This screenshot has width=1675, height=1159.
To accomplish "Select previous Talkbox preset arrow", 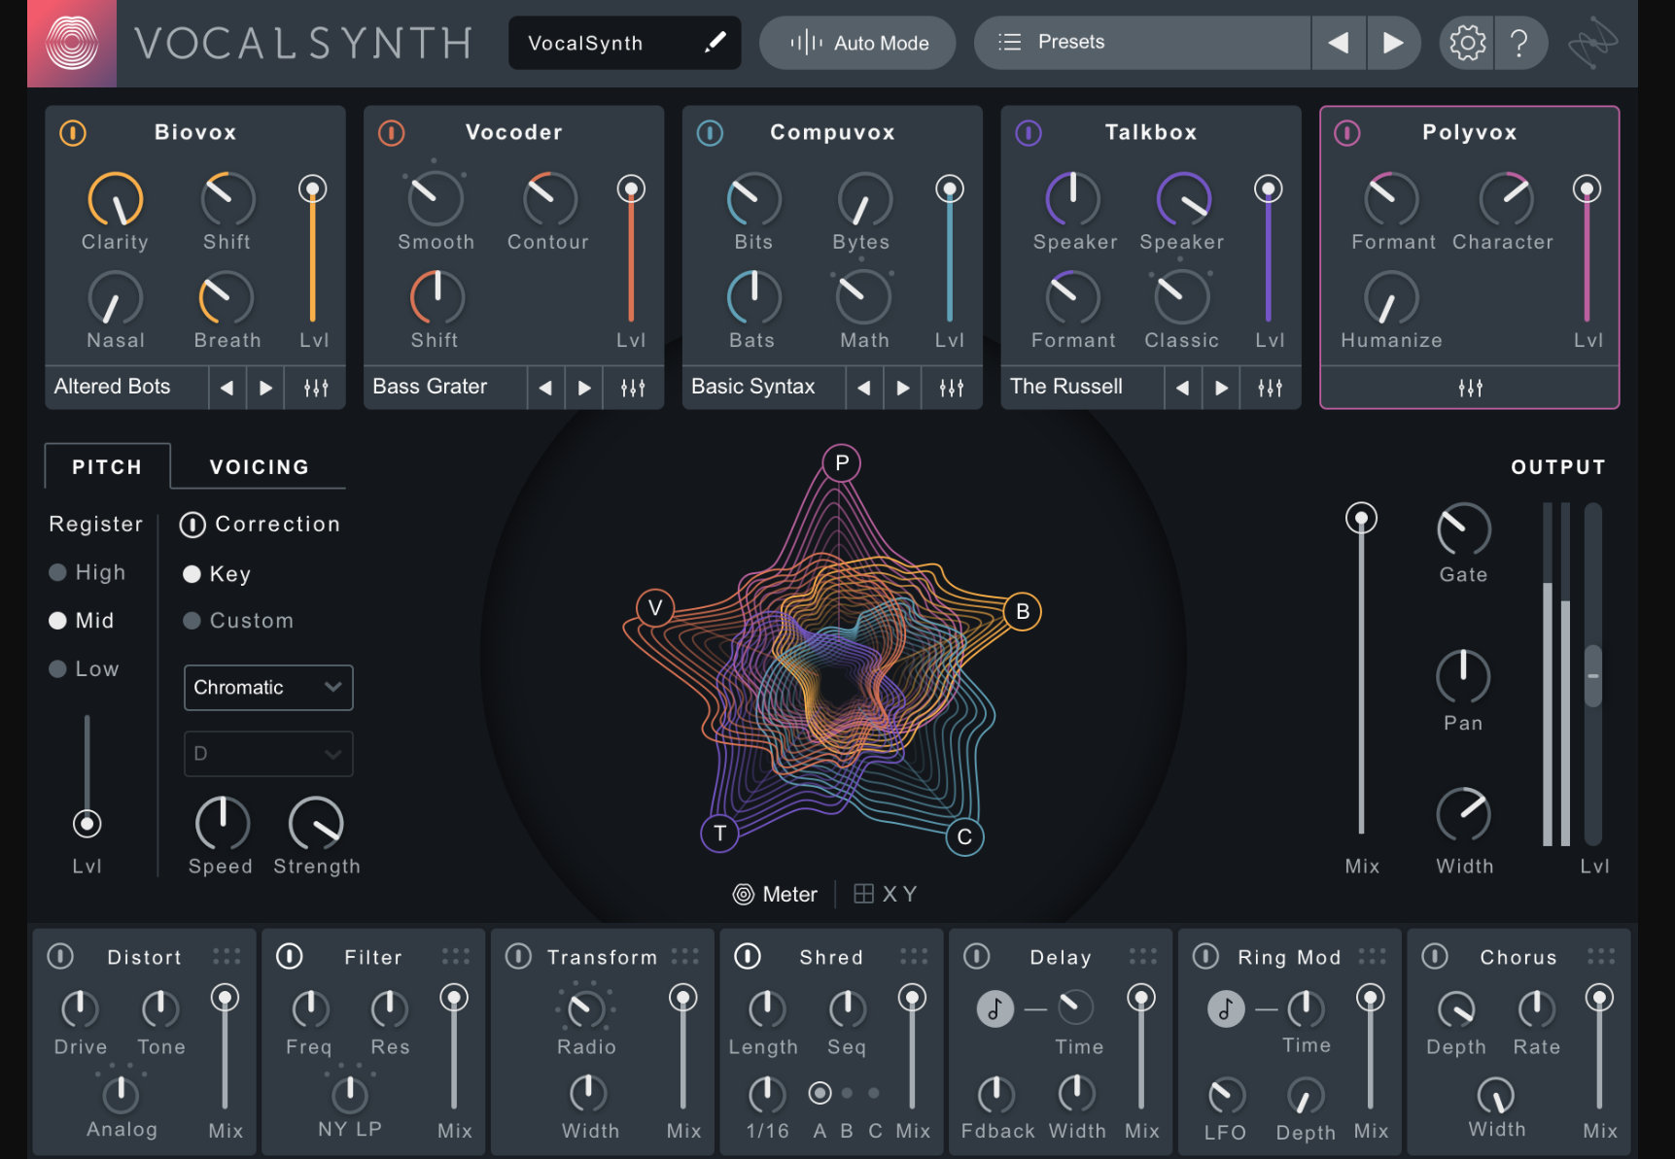I will tap(1182, 388).
